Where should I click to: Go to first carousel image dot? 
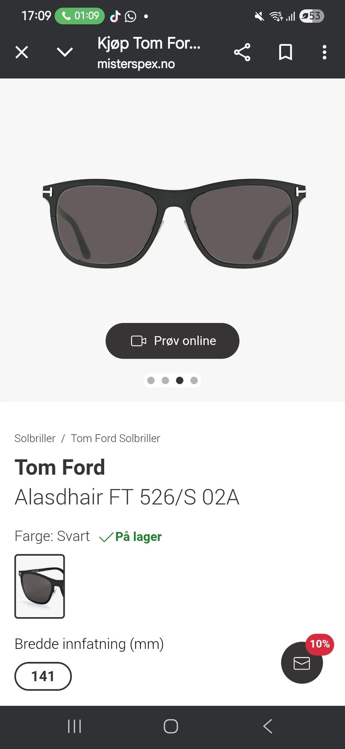click(x=151, y=381)
